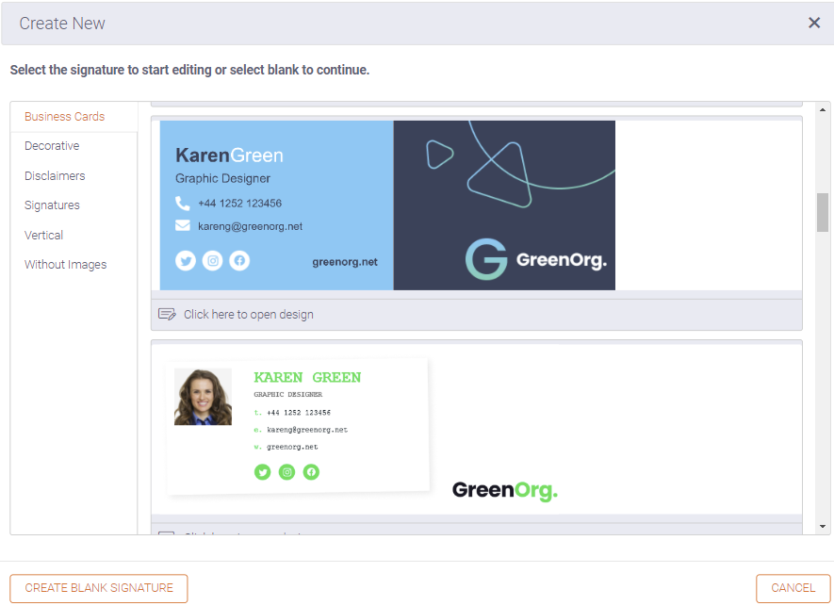Click the CANCEL button
This screenshot has width=834, height=606.
click(793, 587)
